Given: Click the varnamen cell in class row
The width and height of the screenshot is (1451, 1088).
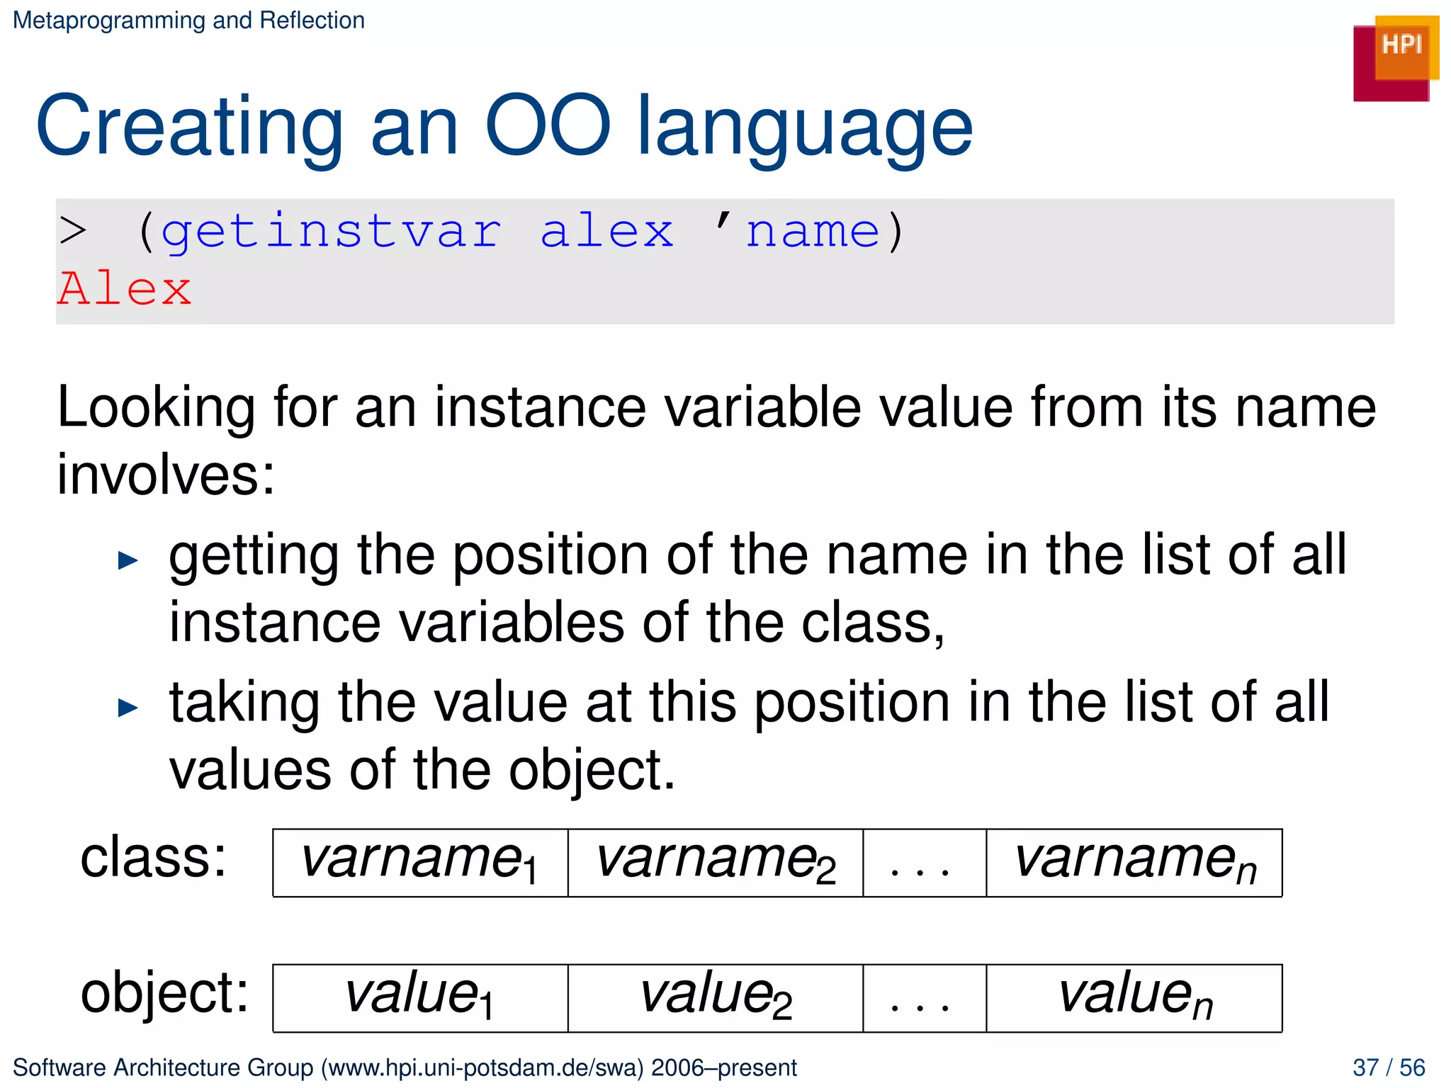Looking at the screenshot, I should [x=1134, y=862].
